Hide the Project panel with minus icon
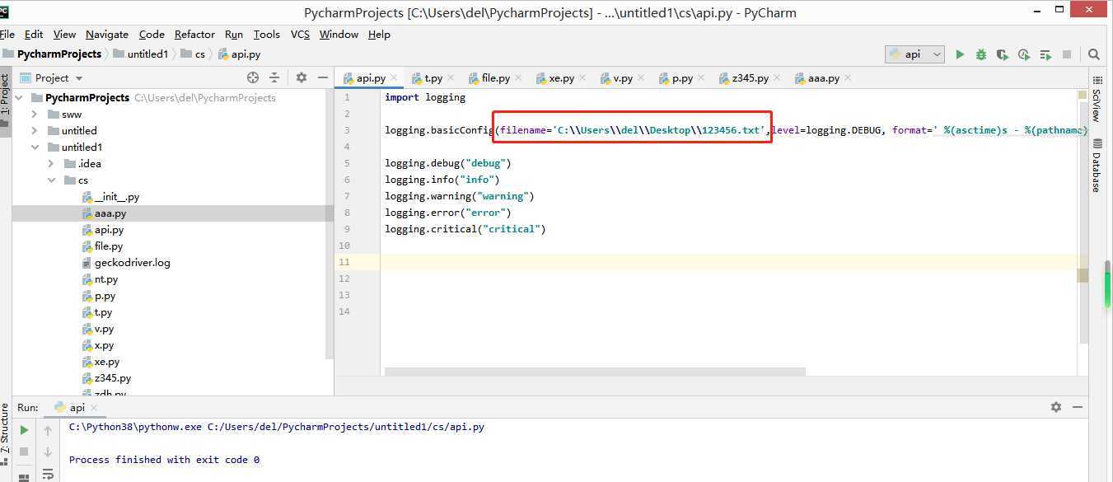Viewport: 1113px width, 482px height. coord(323,77)
